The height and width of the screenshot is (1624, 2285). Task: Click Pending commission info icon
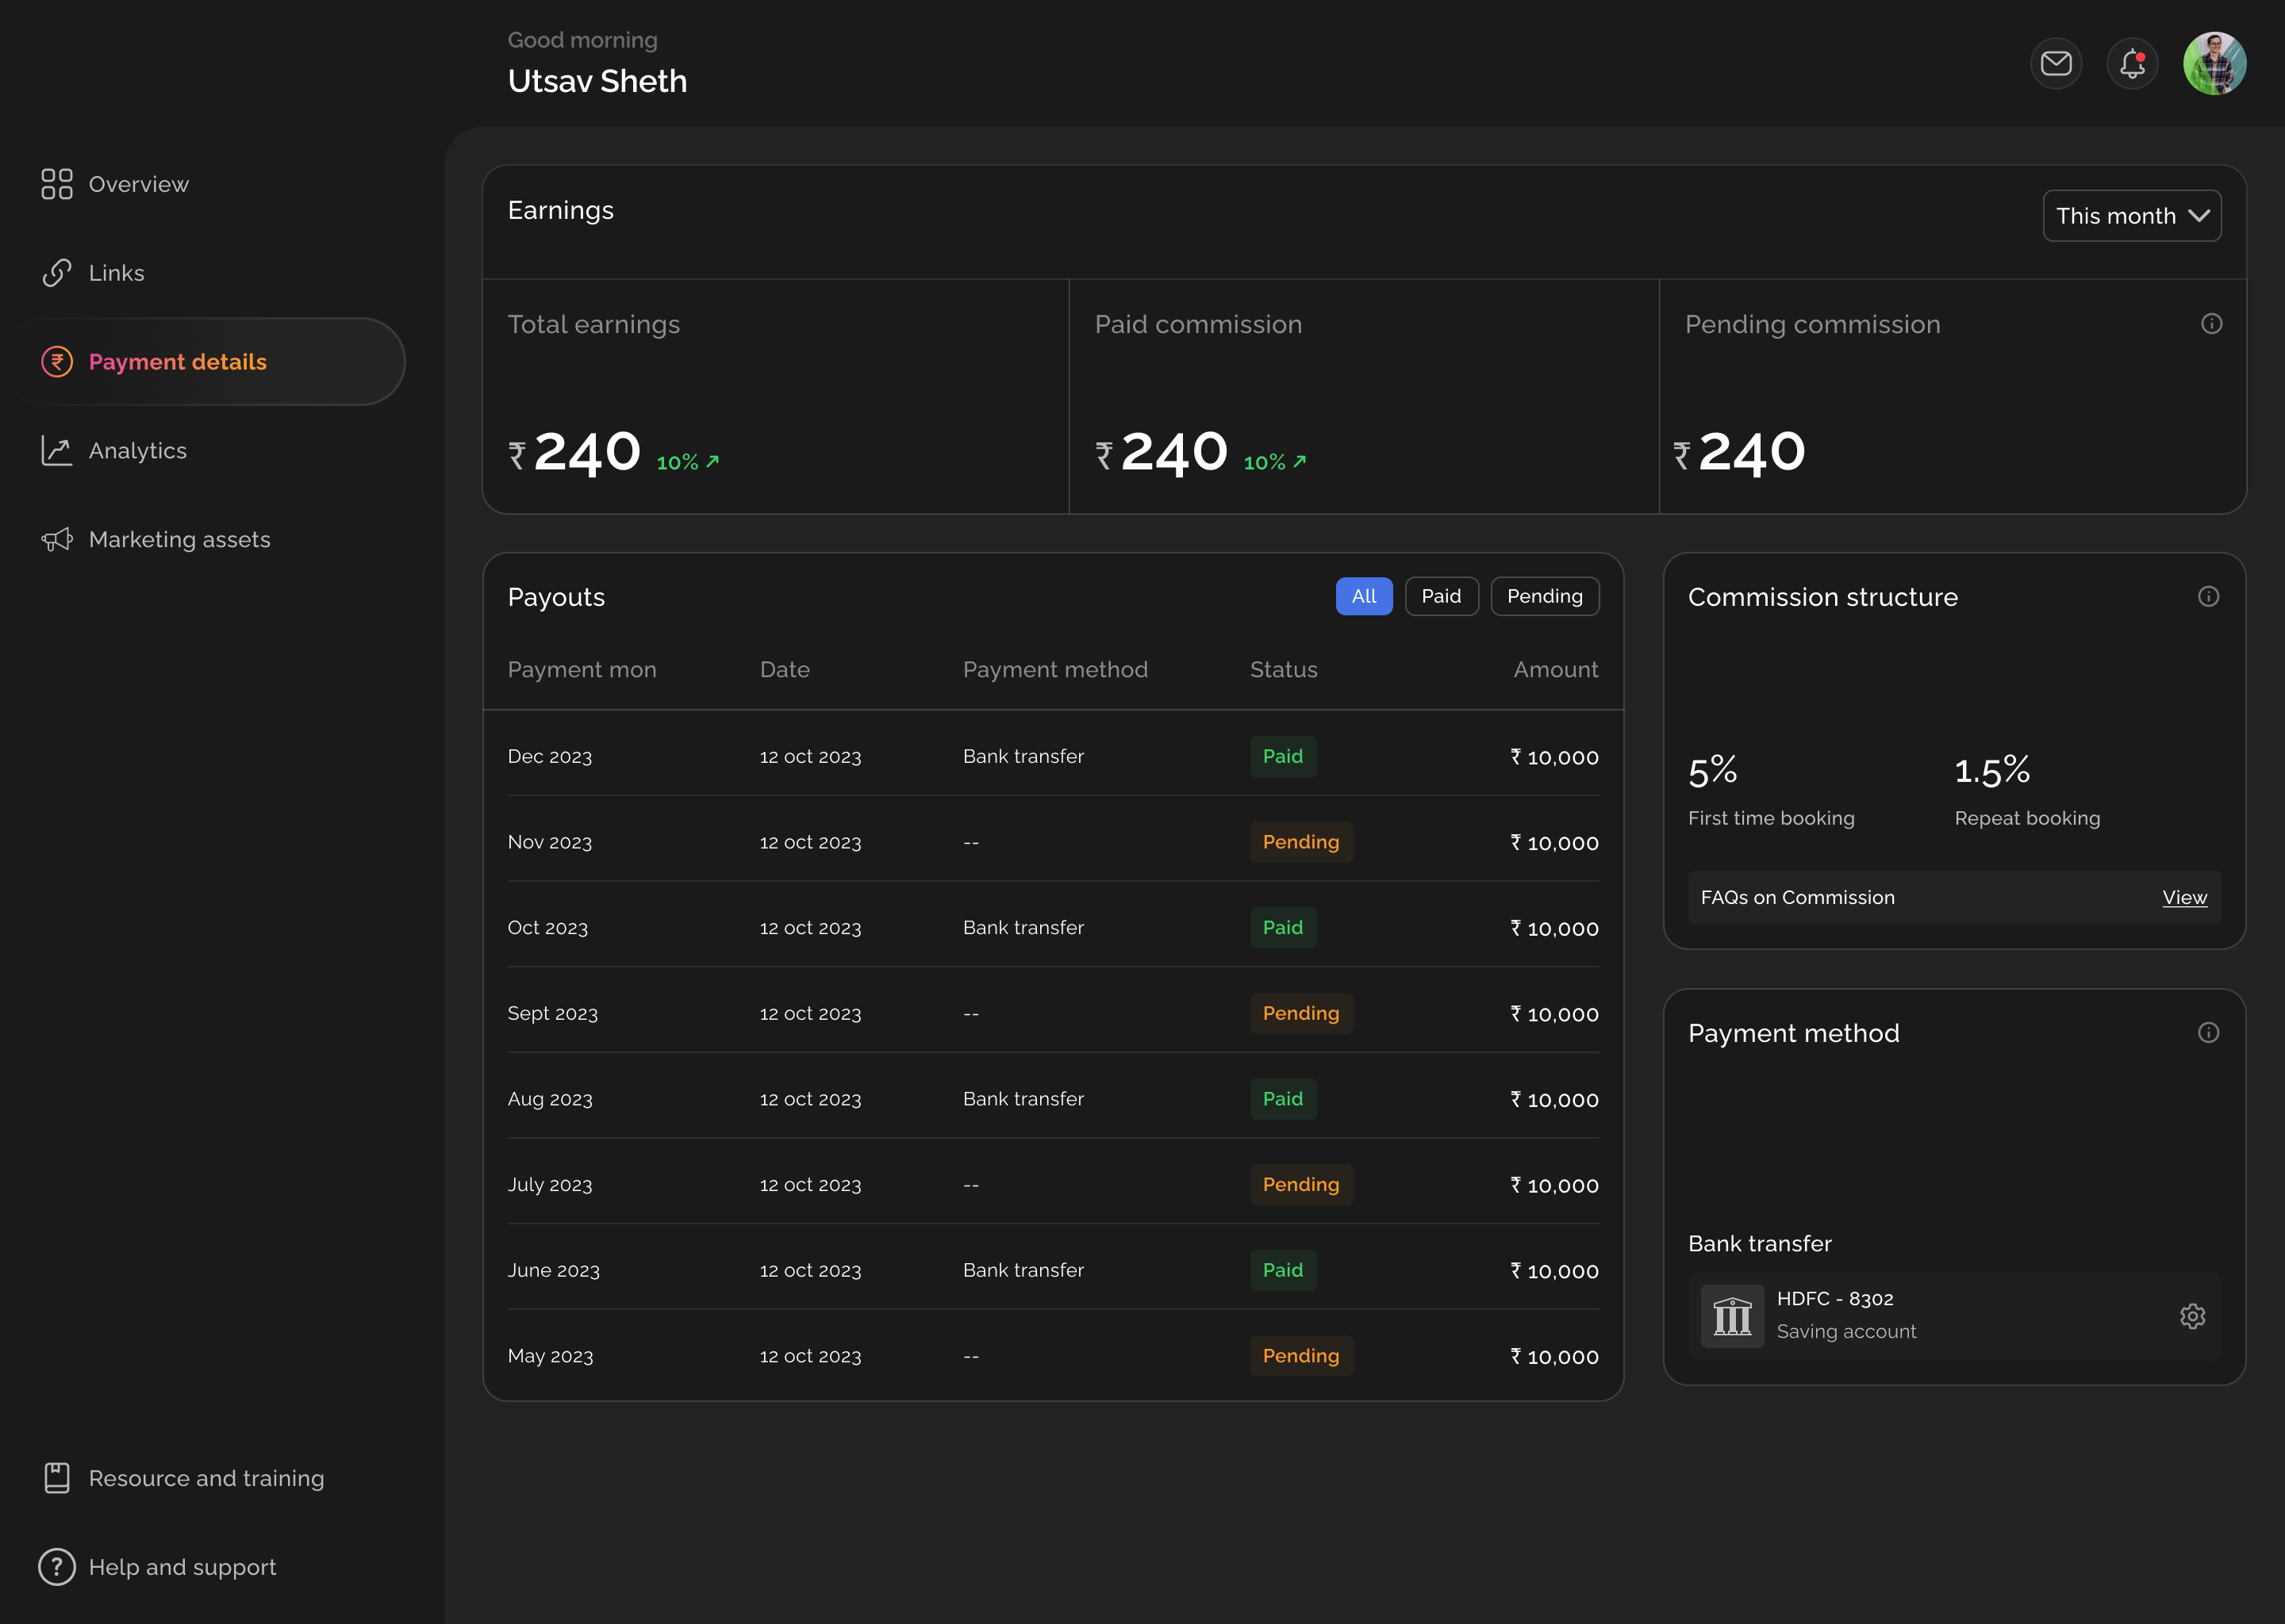pos(2211,324)
